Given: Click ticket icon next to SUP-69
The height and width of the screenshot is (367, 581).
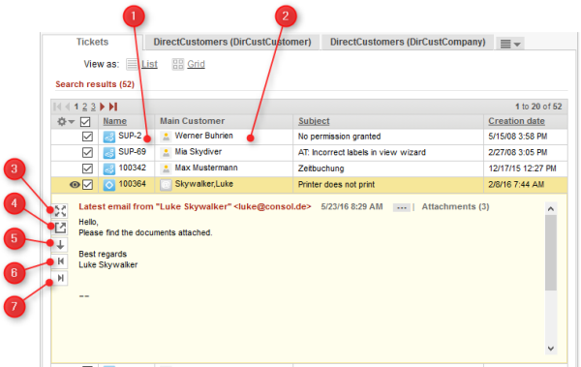Looking at the screenshot, I should (108, 152).
